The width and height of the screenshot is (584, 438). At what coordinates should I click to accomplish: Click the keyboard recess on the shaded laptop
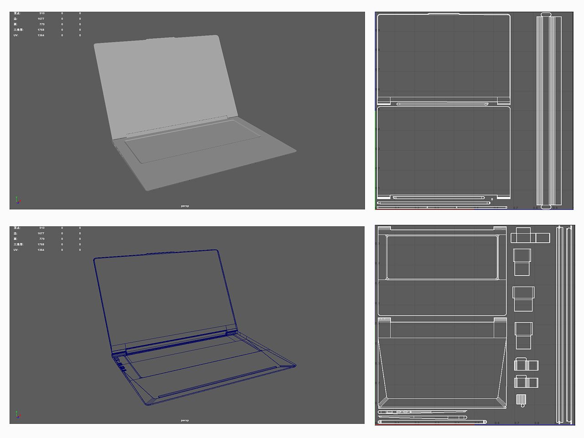pyautogui.click(x=193, y=141)
